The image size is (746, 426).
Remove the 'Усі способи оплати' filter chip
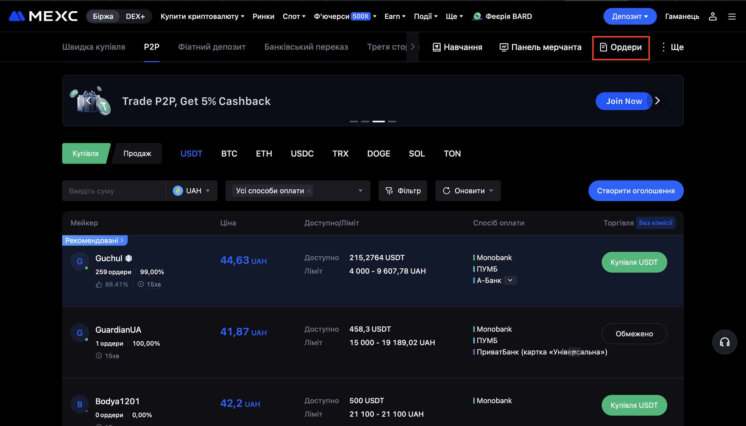309,191
